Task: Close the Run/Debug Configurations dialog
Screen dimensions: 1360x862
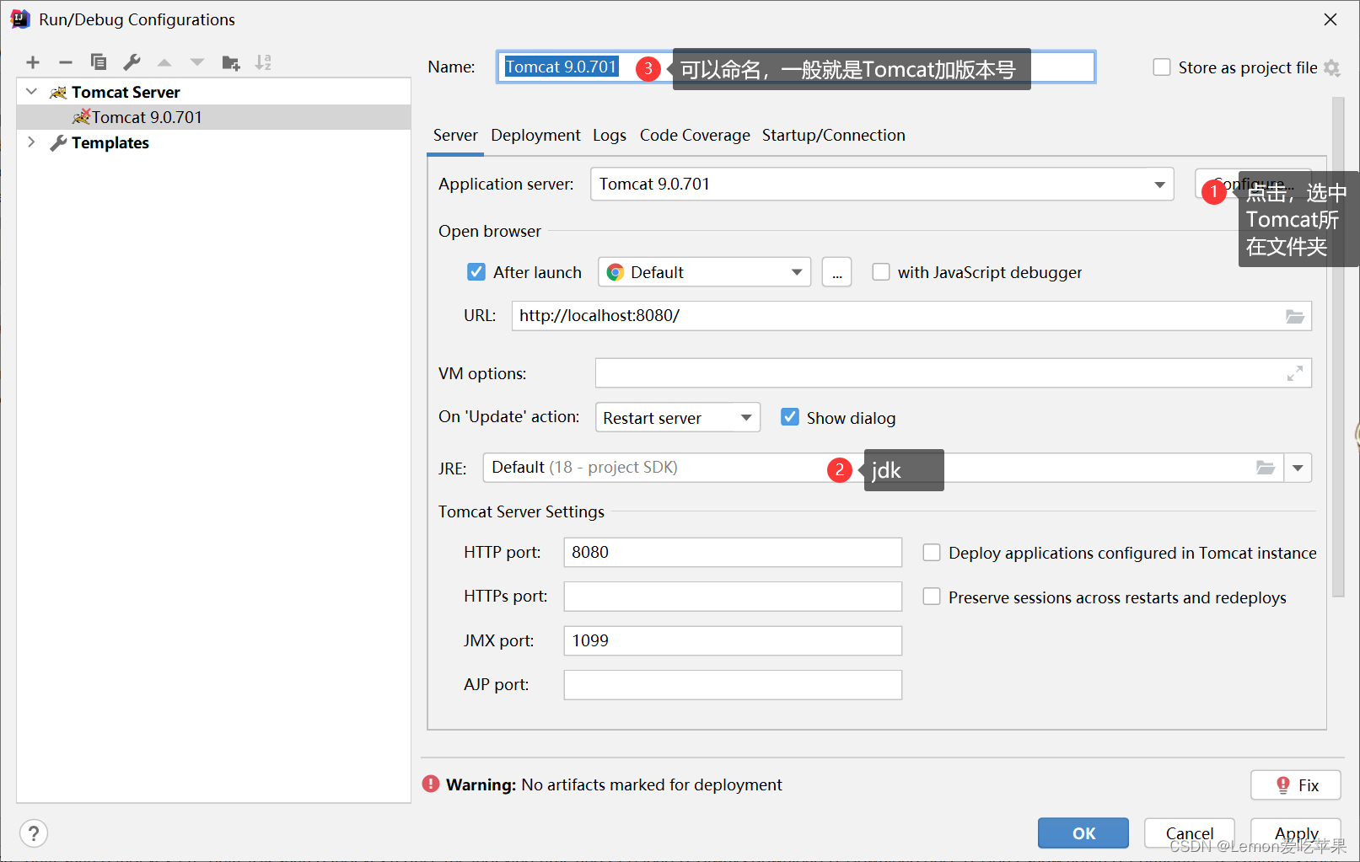Action: (x=1330, y=19)
